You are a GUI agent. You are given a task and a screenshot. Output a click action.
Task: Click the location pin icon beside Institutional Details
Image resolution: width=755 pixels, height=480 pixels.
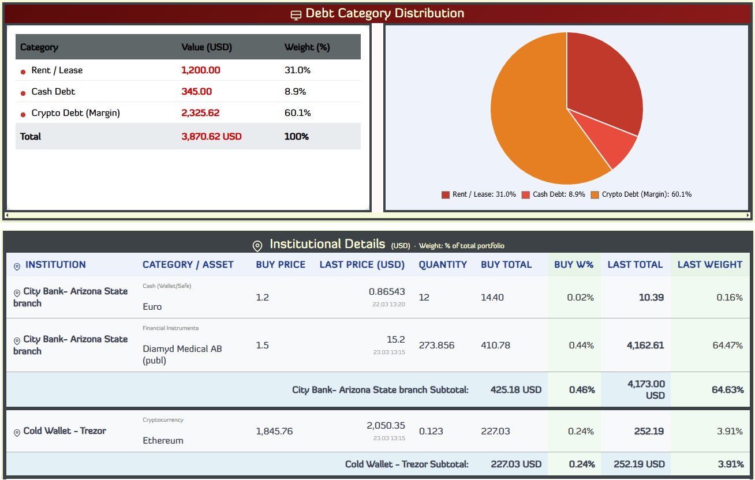[x=257, y=246]
